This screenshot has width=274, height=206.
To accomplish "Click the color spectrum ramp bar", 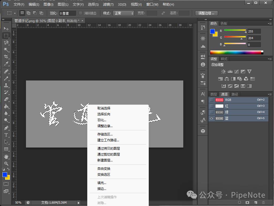I will [237, 52].
